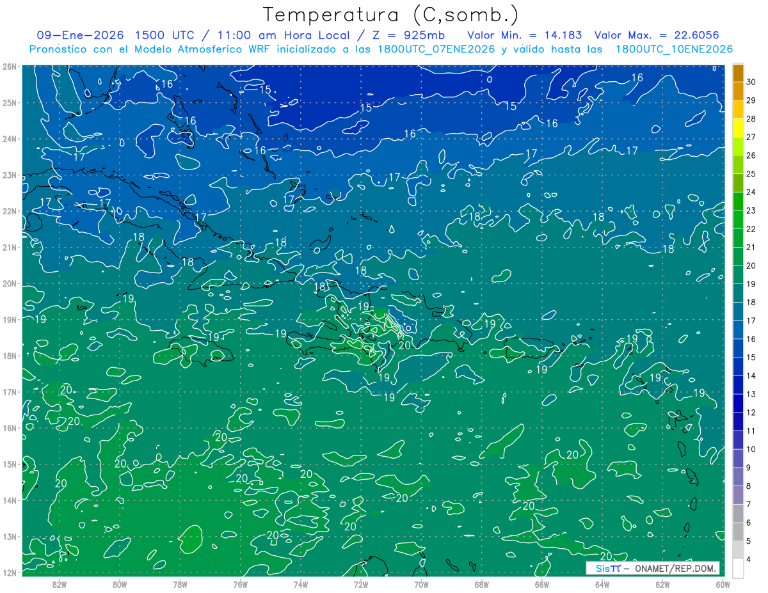Click the valid-until time "1800UTC_10ENE2026"
This screenshot has height=593, width=768.
pos(674,49)
